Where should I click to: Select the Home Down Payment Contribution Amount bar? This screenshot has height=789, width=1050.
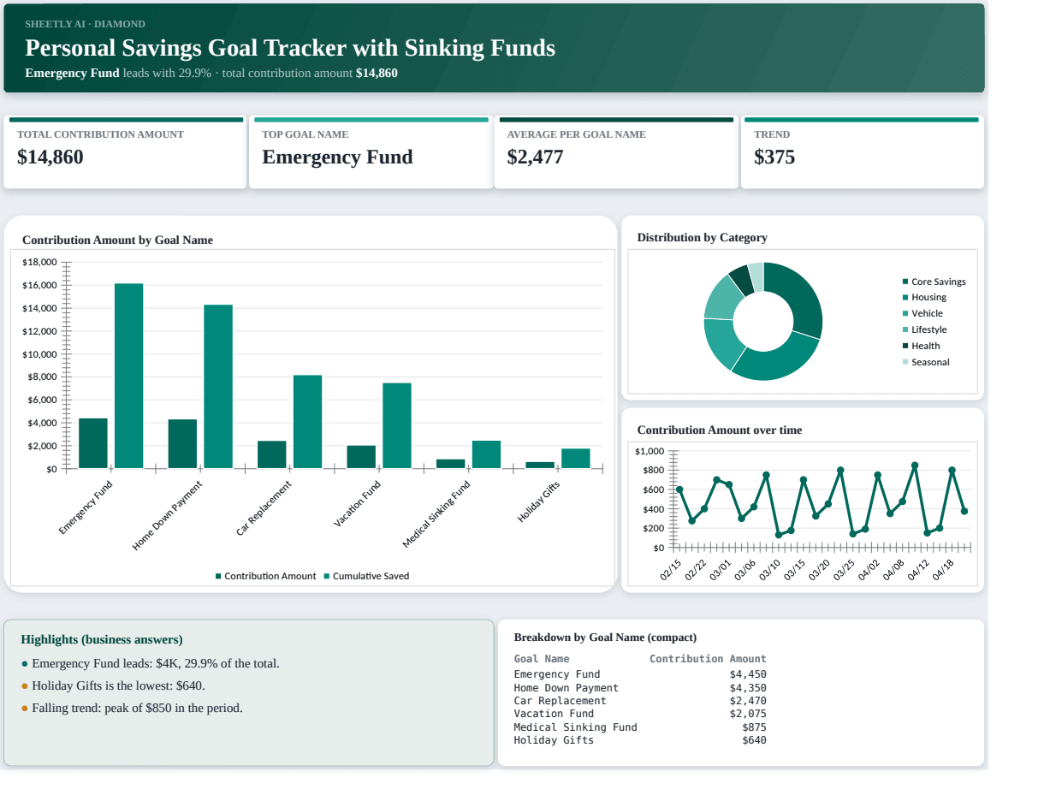pyautogui.click(x=182, y=444)
